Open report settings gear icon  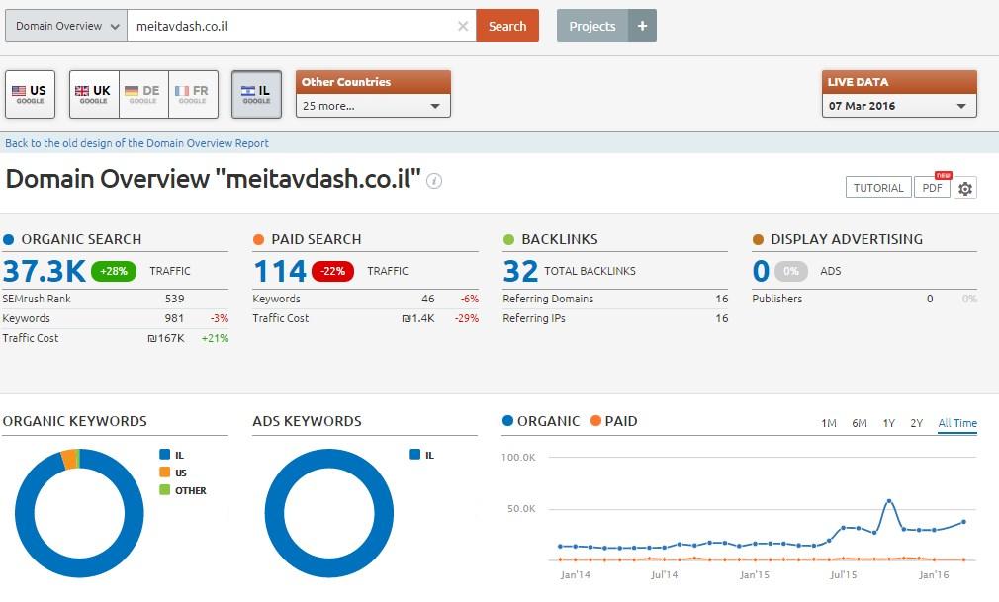965,188
